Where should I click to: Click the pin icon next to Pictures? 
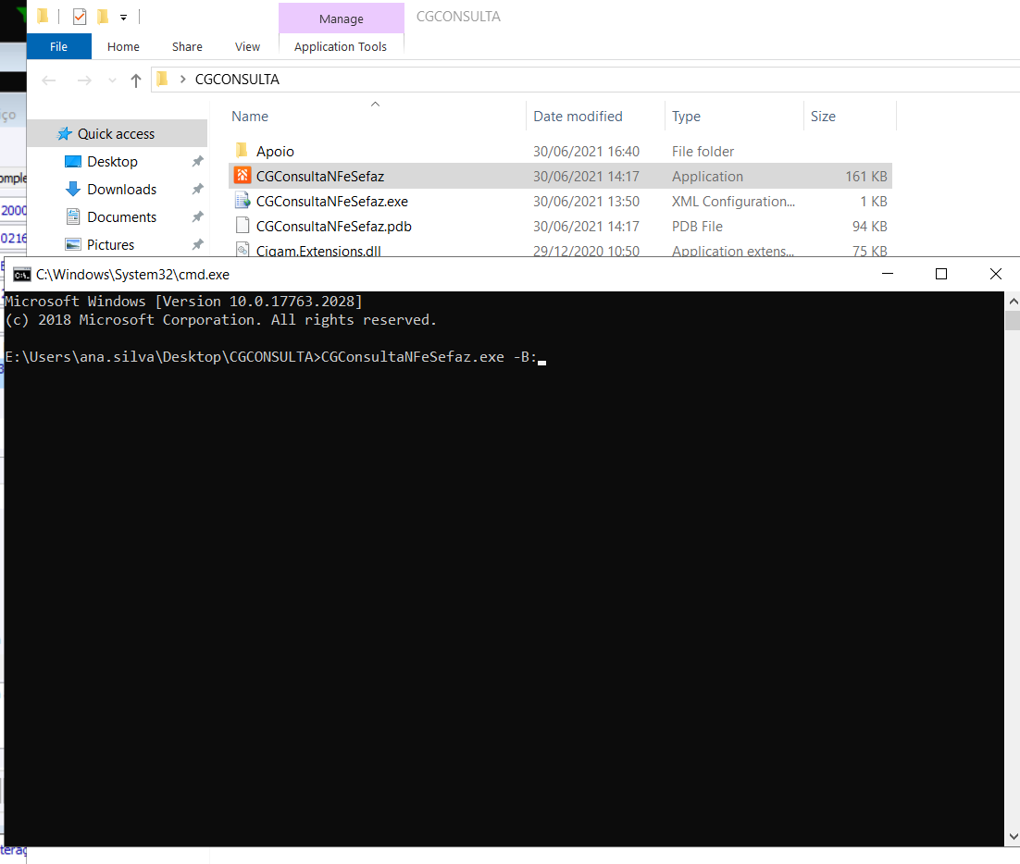click(x=198, y=244)
